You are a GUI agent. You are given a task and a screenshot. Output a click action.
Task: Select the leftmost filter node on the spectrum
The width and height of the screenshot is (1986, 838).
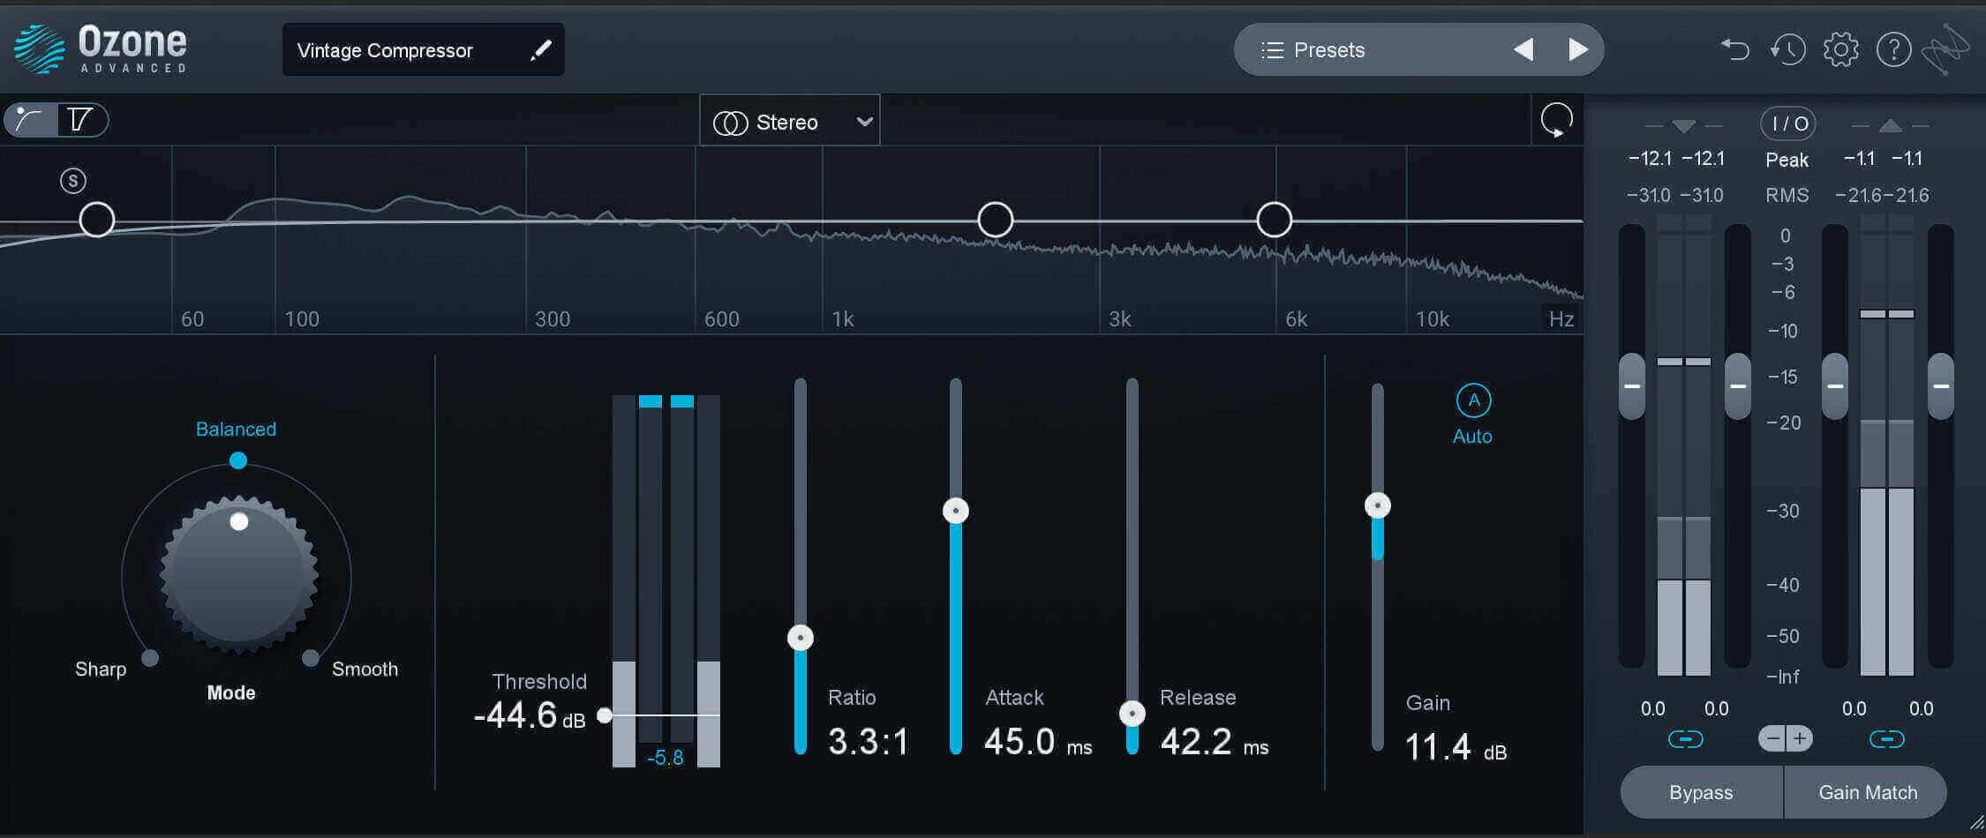(x=97, y=220)
